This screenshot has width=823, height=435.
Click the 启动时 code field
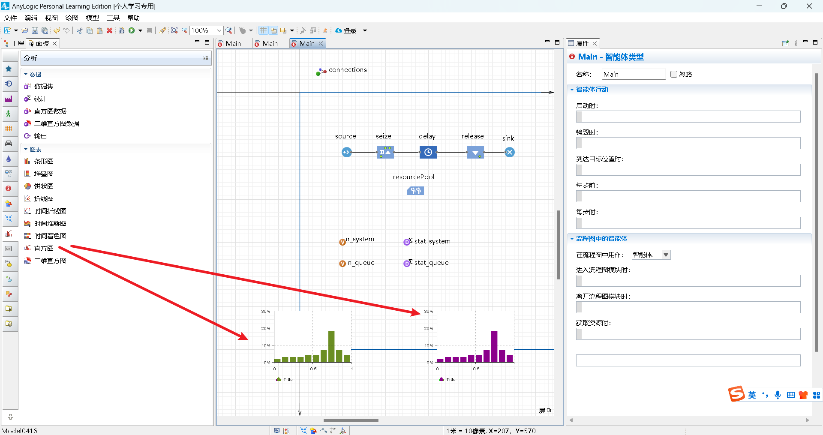[x=688, y=117]
